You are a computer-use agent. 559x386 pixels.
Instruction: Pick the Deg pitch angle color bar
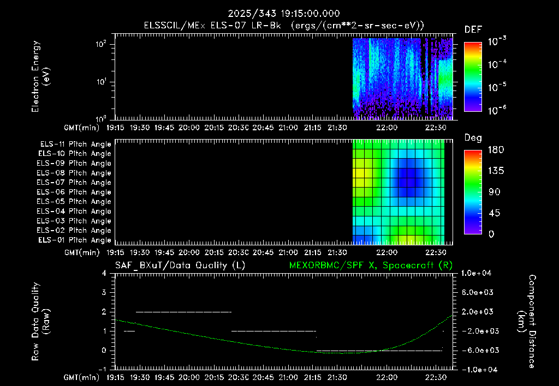pyautogui.click(x=473, y=192)
